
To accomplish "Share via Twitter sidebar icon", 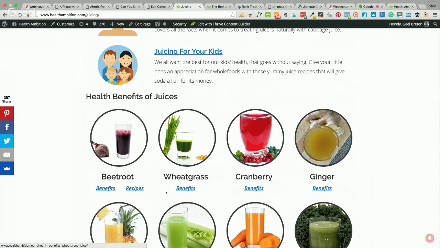I will (7, 141).
